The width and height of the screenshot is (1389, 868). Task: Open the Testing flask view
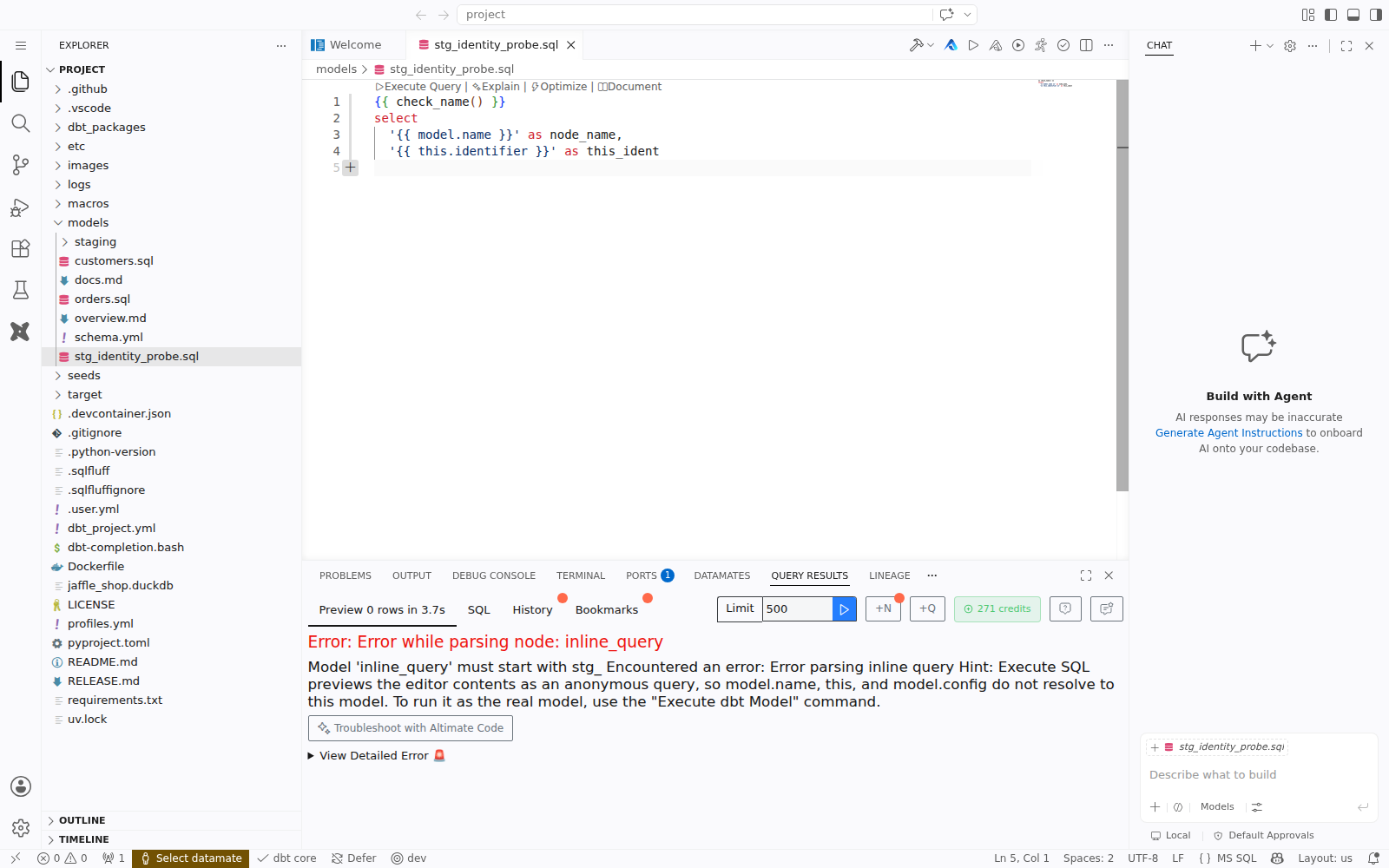[x=21, y=290]
